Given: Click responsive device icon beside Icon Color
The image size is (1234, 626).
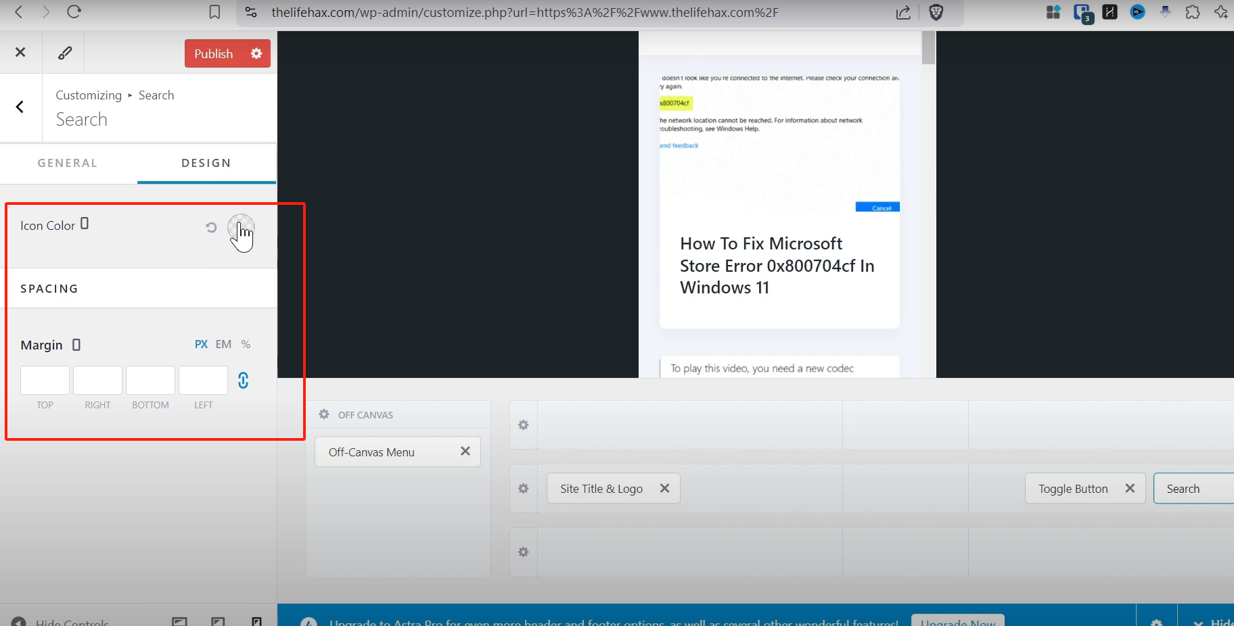Looking at the screenshot, I should coord(85,224).
